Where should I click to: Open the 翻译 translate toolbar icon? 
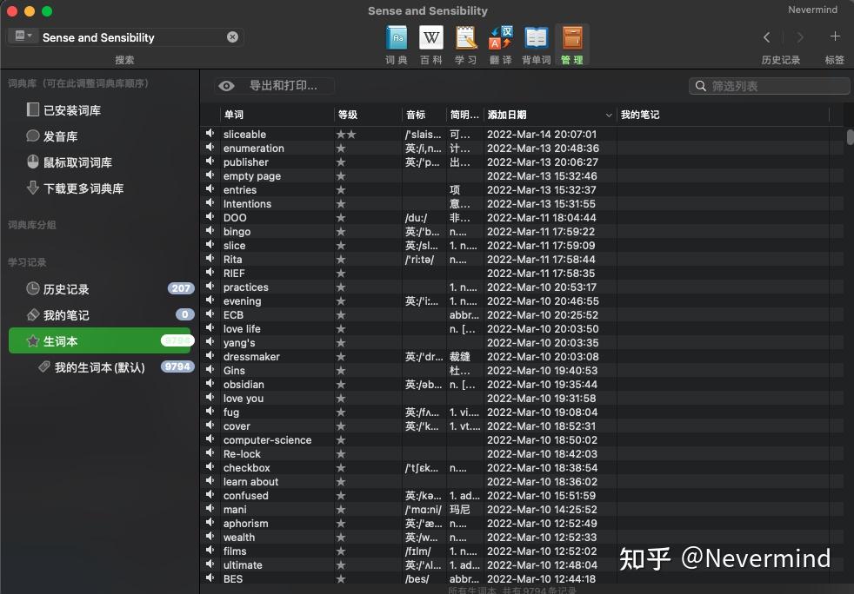(x=501, y=38)
